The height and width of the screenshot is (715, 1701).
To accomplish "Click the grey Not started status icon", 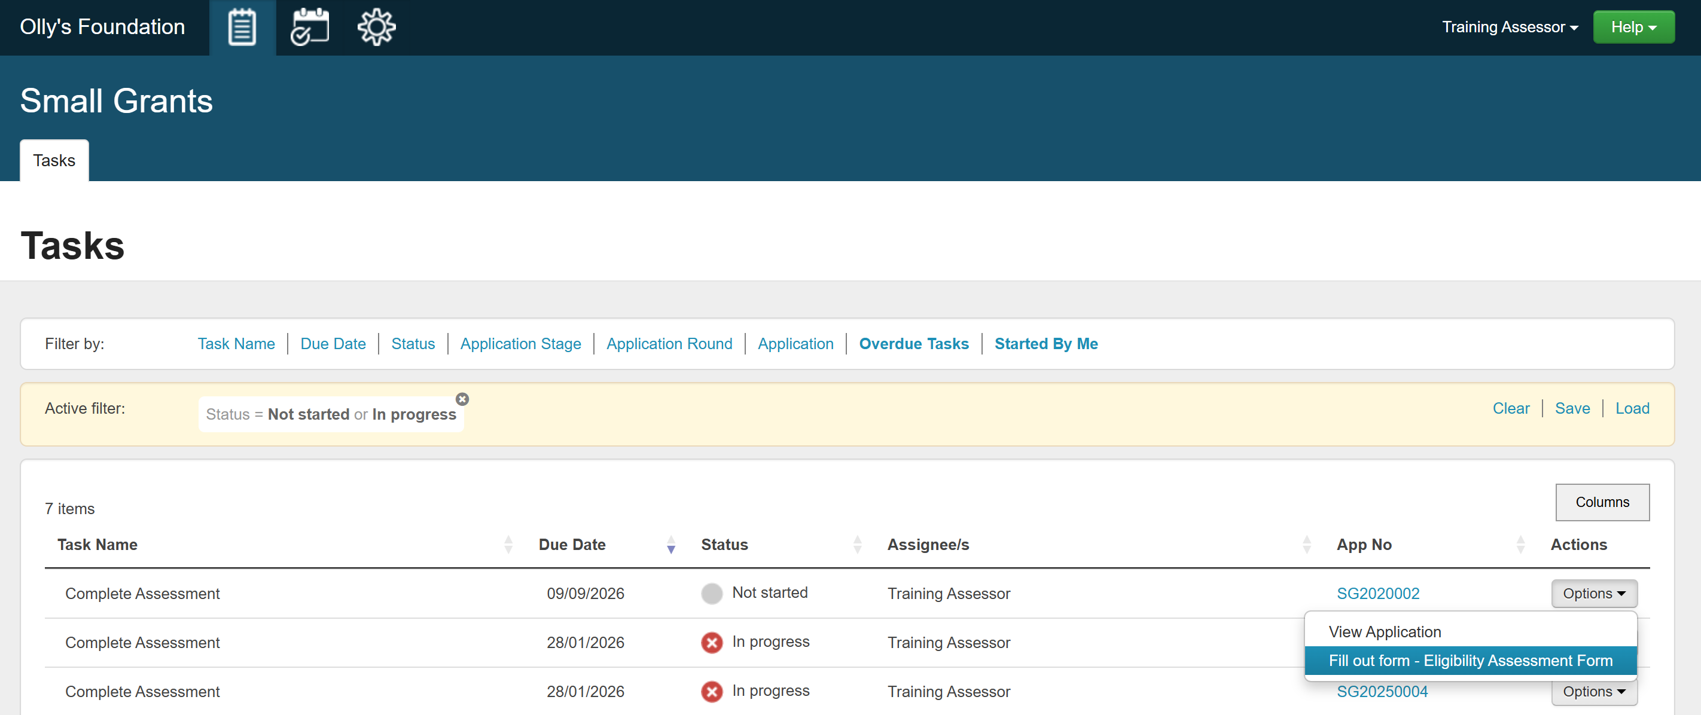I will point(712,594).
